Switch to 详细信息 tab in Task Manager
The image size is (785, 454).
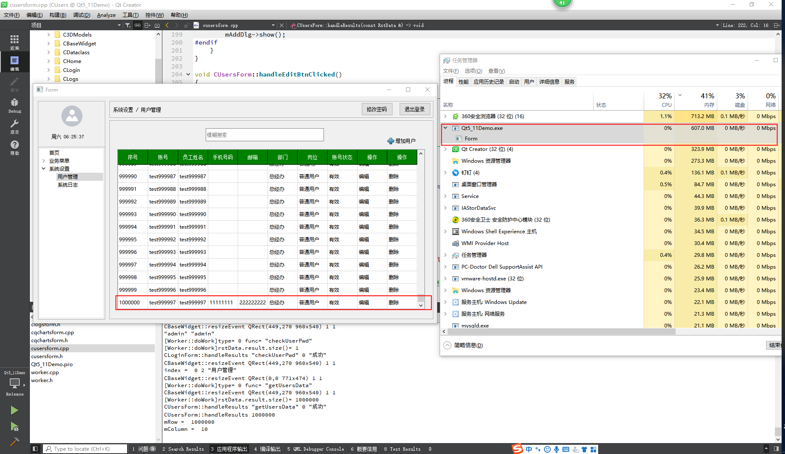tap(549, 82)
